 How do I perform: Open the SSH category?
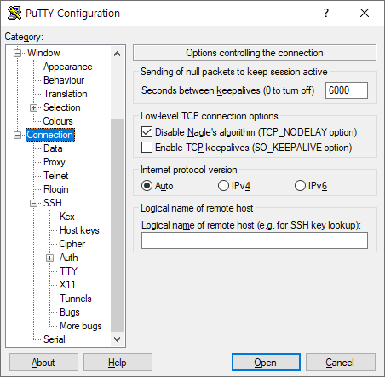53,203
